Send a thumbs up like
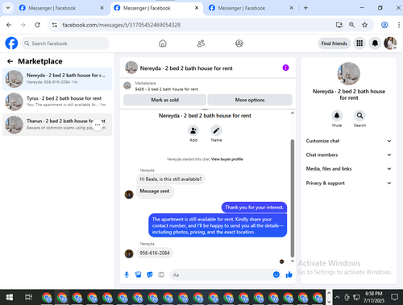Screen dimensions: 403x305 289,274
